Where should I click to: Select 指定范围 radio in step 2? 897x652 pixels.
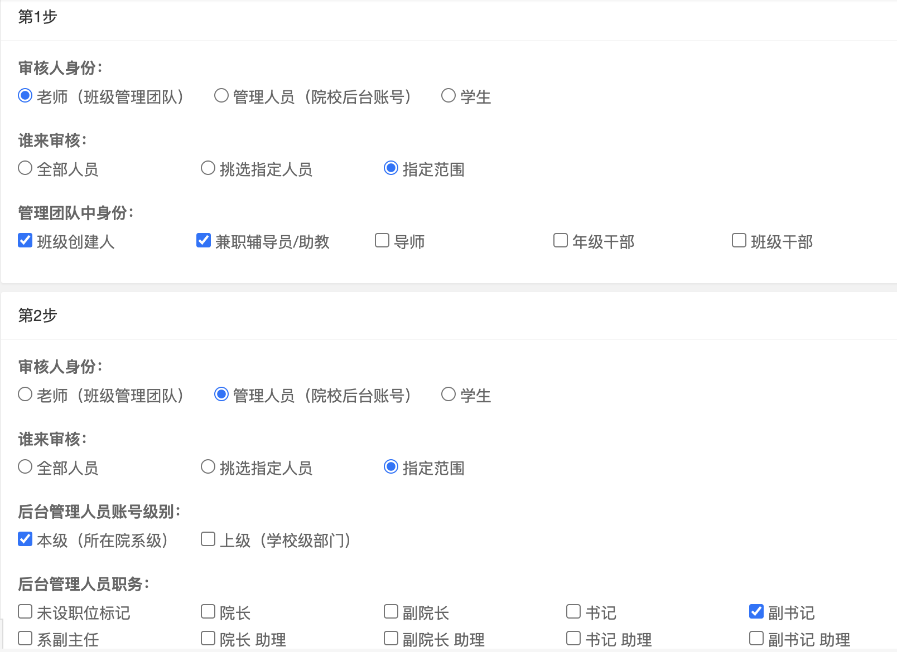(391, 467)
